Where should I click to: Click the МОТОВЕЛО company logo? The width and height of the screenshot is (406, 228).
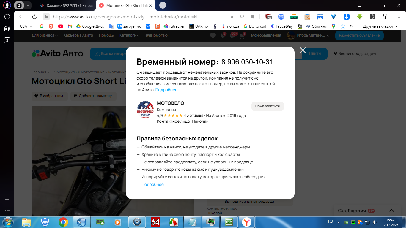click(x=145, y=110)
